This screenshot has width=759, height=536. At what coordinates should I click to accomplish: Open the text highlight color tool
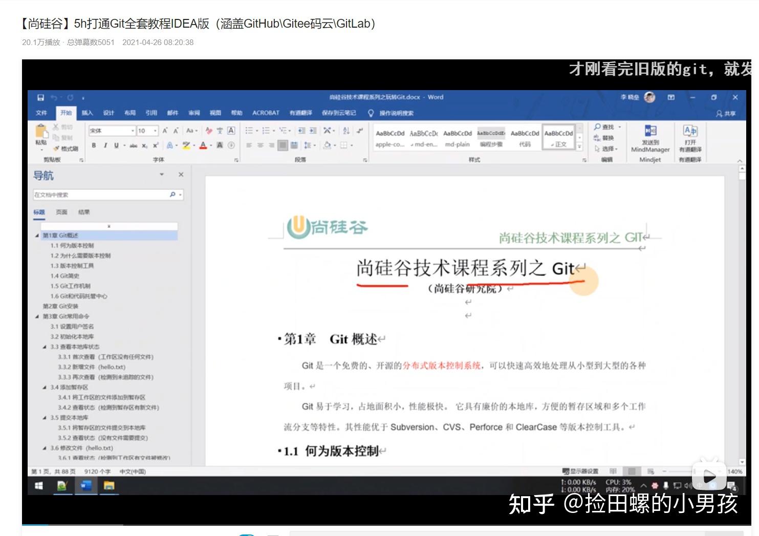click(x=186, y=145)
